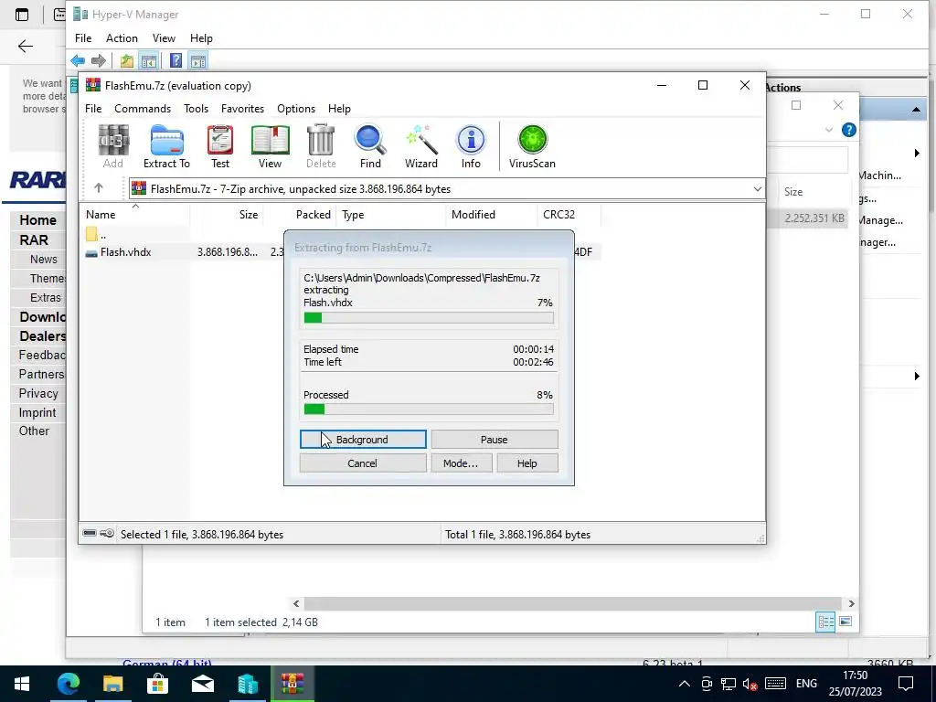
Task: Cancel the extraction
Action: [363, 463]
